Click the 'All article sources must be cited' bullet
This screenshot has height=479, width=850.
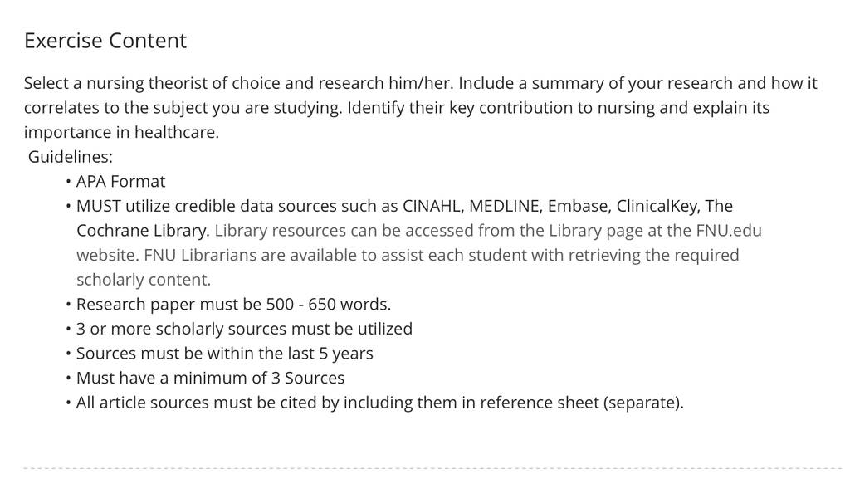[380, 403]
